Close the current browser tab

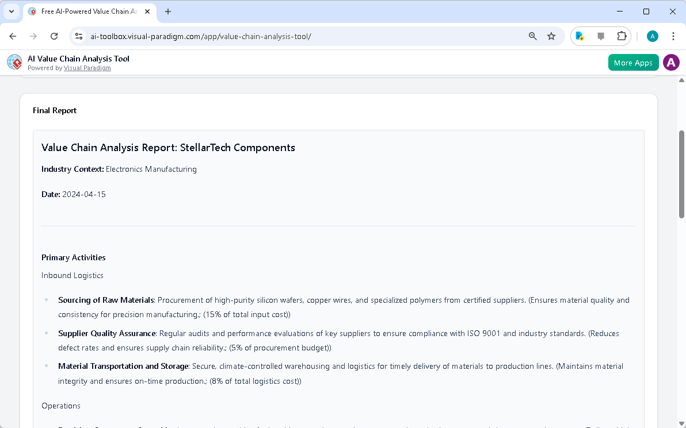[x=147, y=11]
